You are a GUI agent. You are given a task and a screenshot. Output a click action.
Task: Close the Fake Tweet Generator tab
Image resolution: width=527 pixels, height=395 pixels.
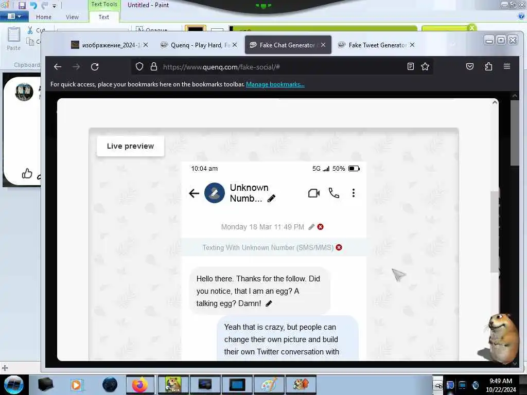412,45
